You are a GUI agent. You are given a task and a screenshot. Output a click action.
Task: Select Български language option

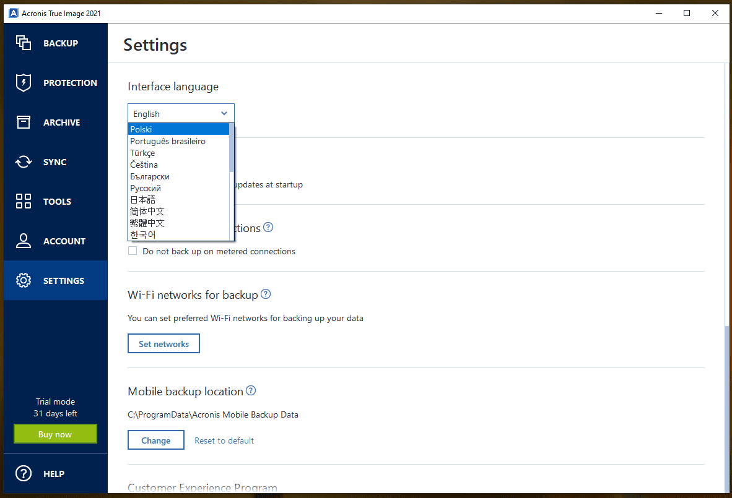pos(179,176)
